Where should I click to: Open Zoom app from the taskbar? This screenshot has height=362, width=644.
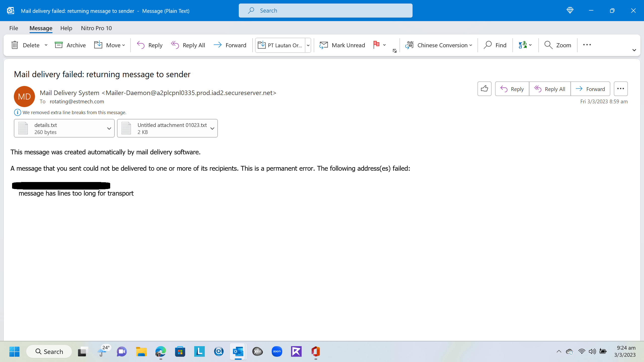[x=277, y=351]
